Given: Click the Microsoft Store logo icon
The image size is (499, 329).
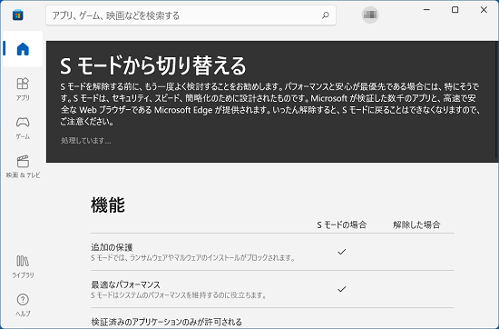Looking at the screenshot, I should click(x=18, y=15).
